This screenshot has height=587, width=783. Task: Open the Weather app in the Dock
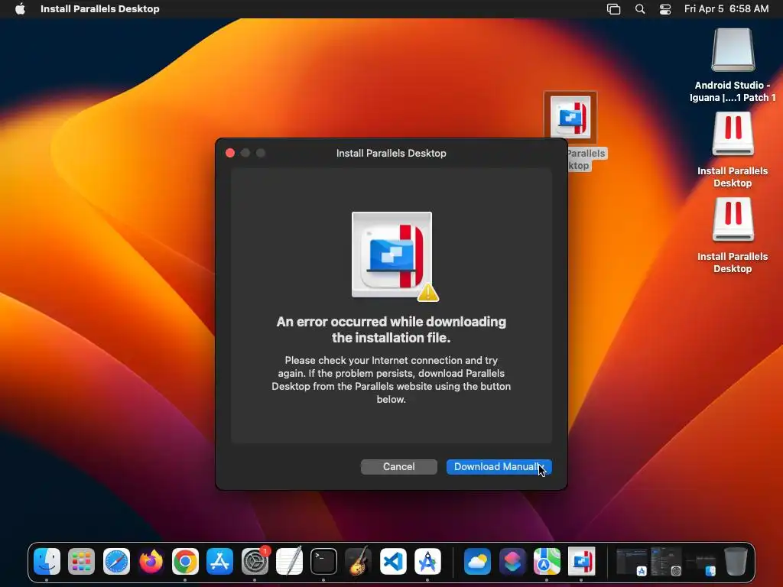477,562
